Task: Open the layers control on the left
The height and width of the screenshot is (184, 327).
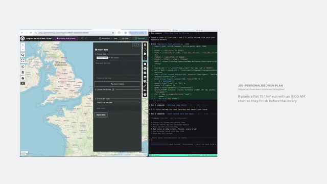Action: pyautogui.click(x=22, y=73)
